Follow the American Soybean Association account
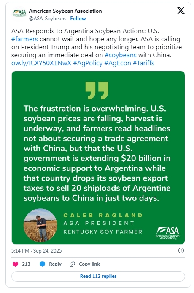Image resolution: width=194 pixels, height=293 pixels. point(78,19)
